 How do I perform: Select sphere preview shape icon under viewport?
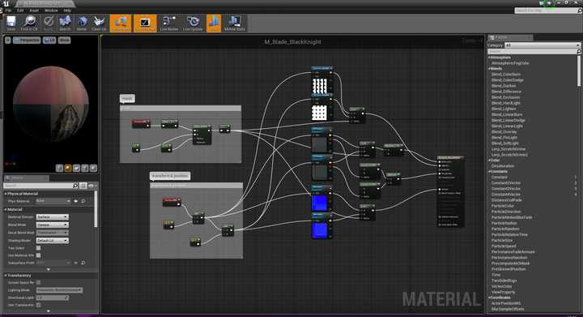(68, 168)
